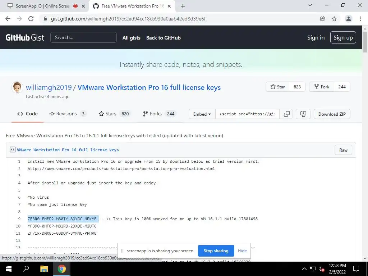Open gist in GitHub Desktop icon
Viewport: 368px width, 276px height.
[303, 114]
